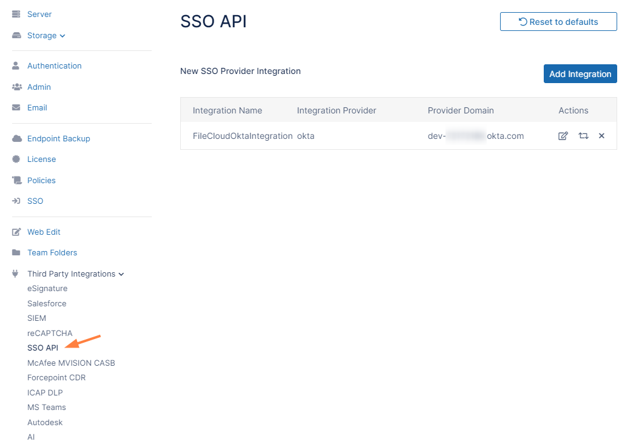636x447 pixels.
Task: Open the eSignature integration settings
Action: tap(47, 288)
